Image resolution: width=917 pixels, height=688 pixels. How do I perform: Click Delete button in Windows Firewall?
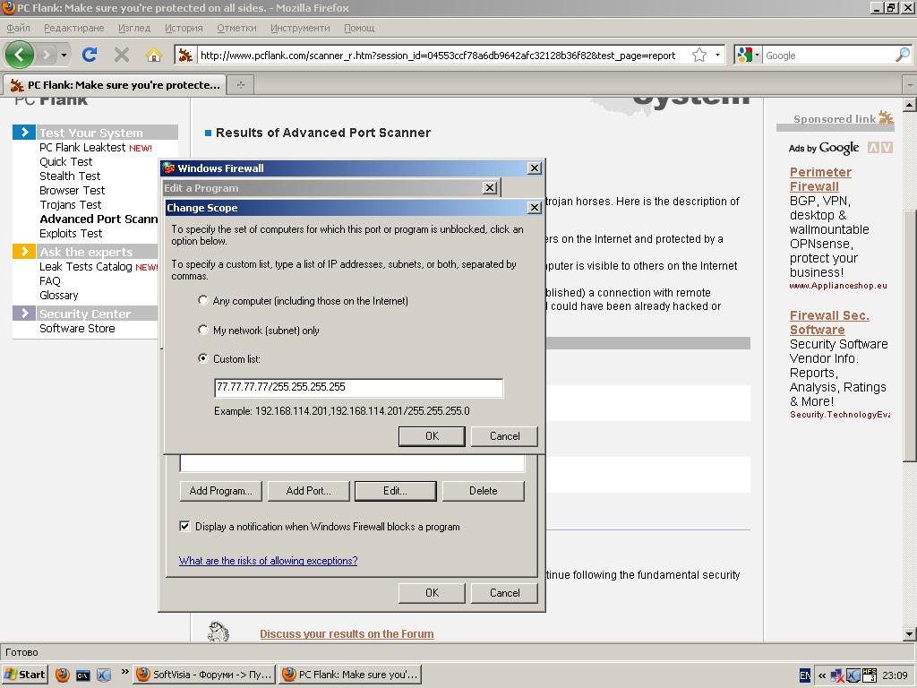tap(483, 491)
